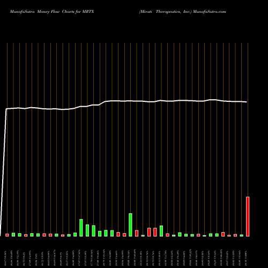Click the '(Mirati Therapeutics, Inc.)' company name text
Screen dimensions: 268x268
coord(166,12)
